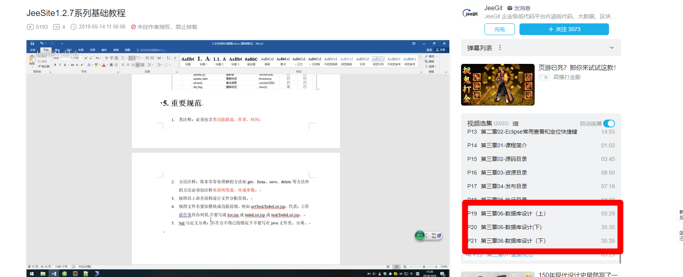Click the Undo arrow in Word's title bar

pyautogui.click(x=42, y=43)
